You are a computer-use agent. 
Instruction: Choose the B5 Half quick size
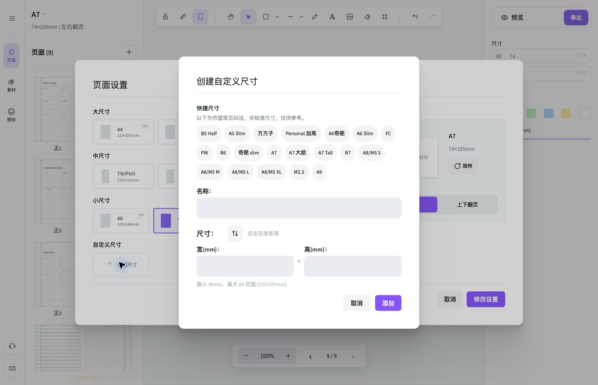pos(209,133)
